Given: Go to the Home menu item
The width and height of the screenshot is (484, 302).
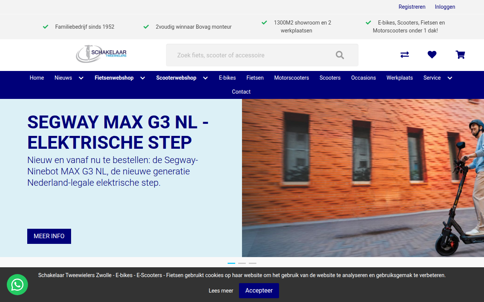Looking at the screenshot, I should click(37, 78).
